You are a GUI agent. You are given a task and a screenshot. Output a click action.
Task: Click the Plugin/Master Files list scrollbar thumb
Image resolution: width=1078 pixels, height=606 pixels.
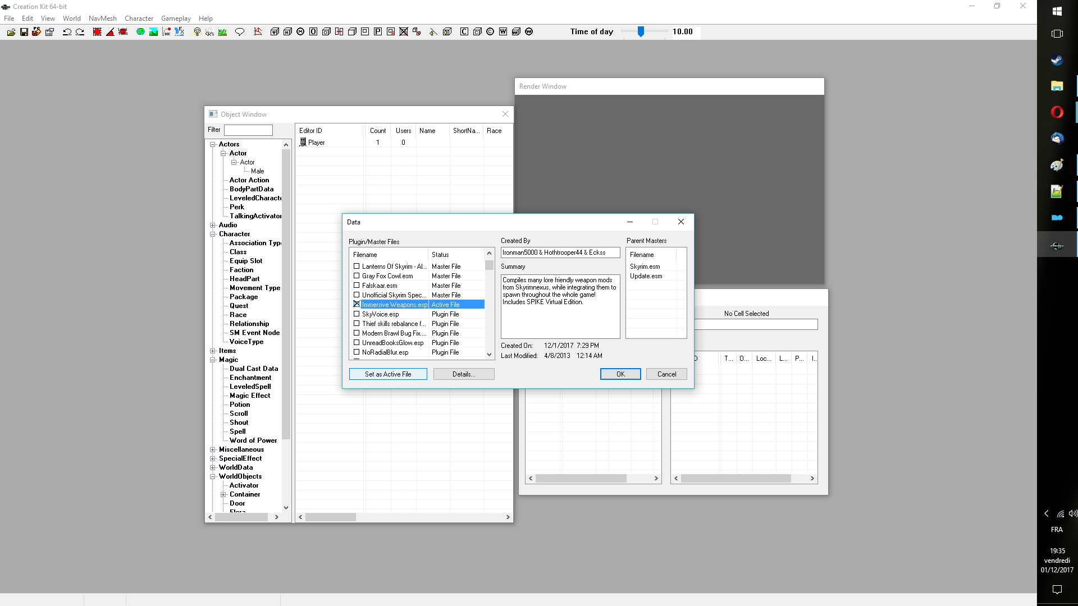pyautogui.click(x=489, y=265)
